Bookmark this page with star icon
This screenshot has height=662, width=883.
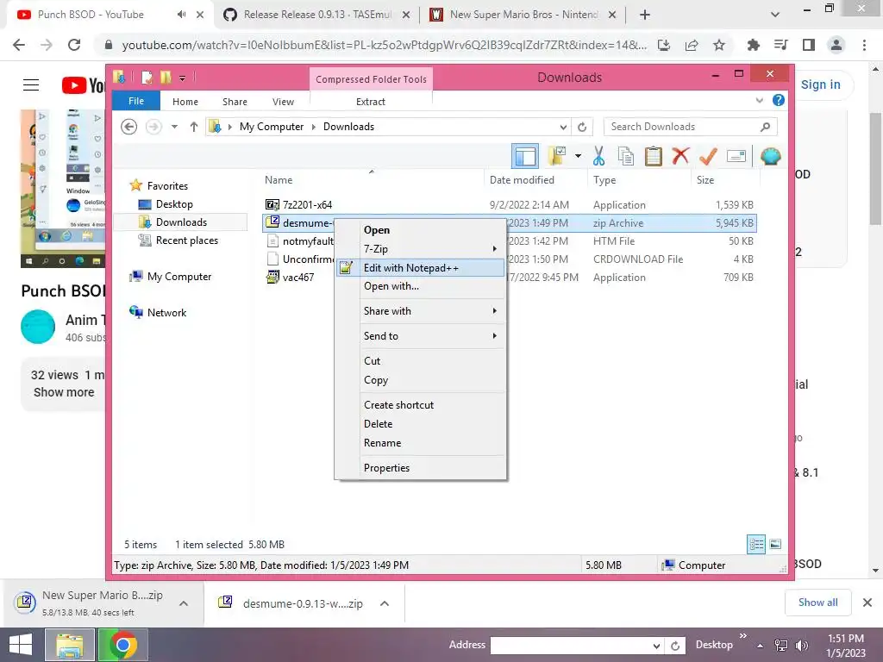click(719, 45)
